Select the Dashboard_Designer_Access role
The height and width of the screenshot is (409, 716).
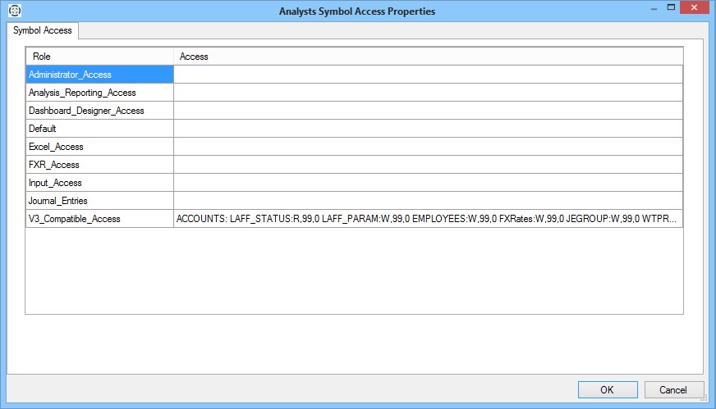99,111
